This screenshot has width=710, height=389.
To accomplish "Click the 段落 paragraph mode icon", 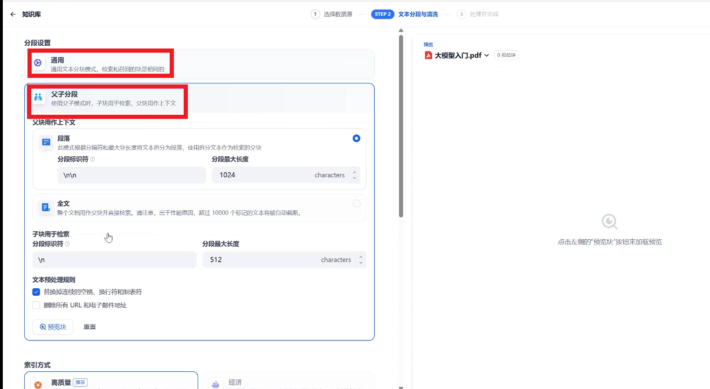I will [46, 142].
